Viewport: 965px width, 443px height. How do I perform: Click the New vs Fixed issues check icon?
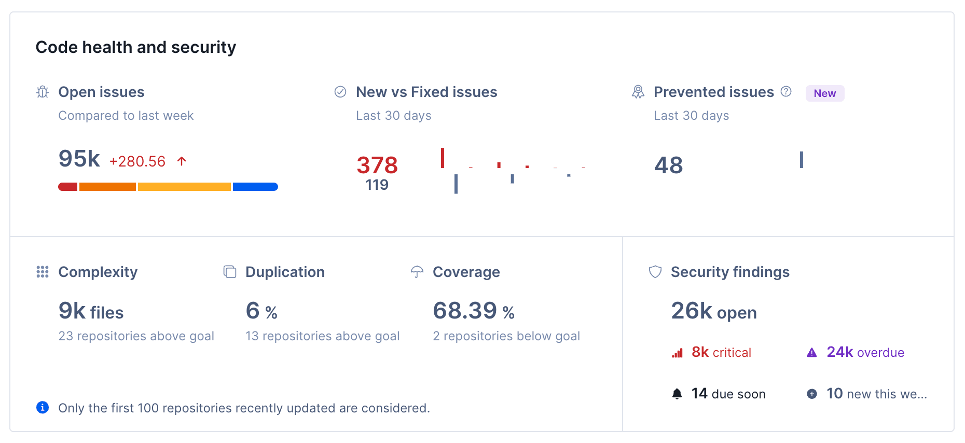point(340,92)
